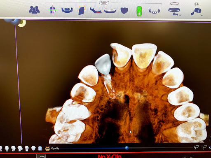Switch to the front-facing head view
This screenshot has height=158, width=211.
tap(7, 149)
